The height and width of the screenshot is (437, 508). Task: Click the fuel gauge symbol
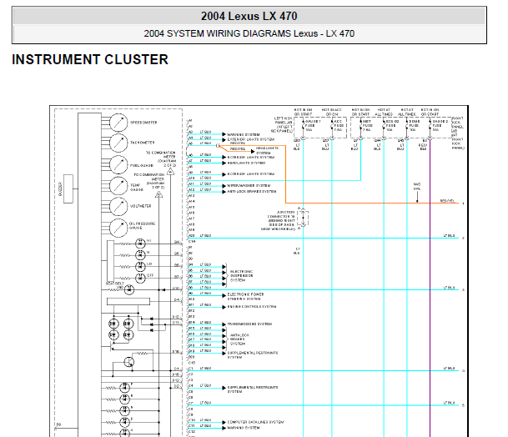point(118,164)
